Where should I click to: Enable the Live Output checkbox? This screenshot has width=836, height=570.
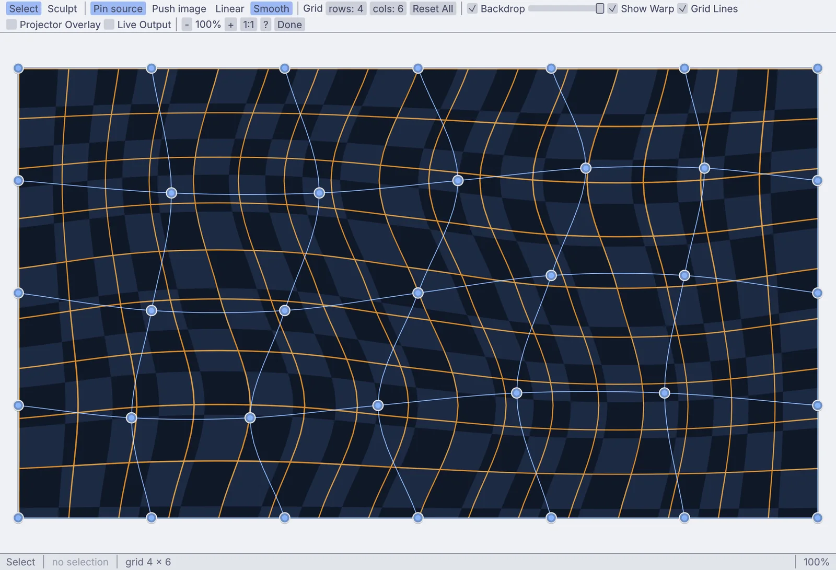click(109, 25)
